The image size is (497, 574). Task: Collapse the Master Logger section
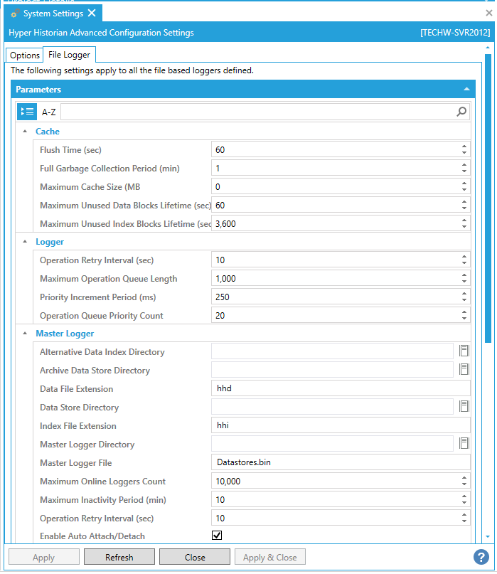click(26, 333)
